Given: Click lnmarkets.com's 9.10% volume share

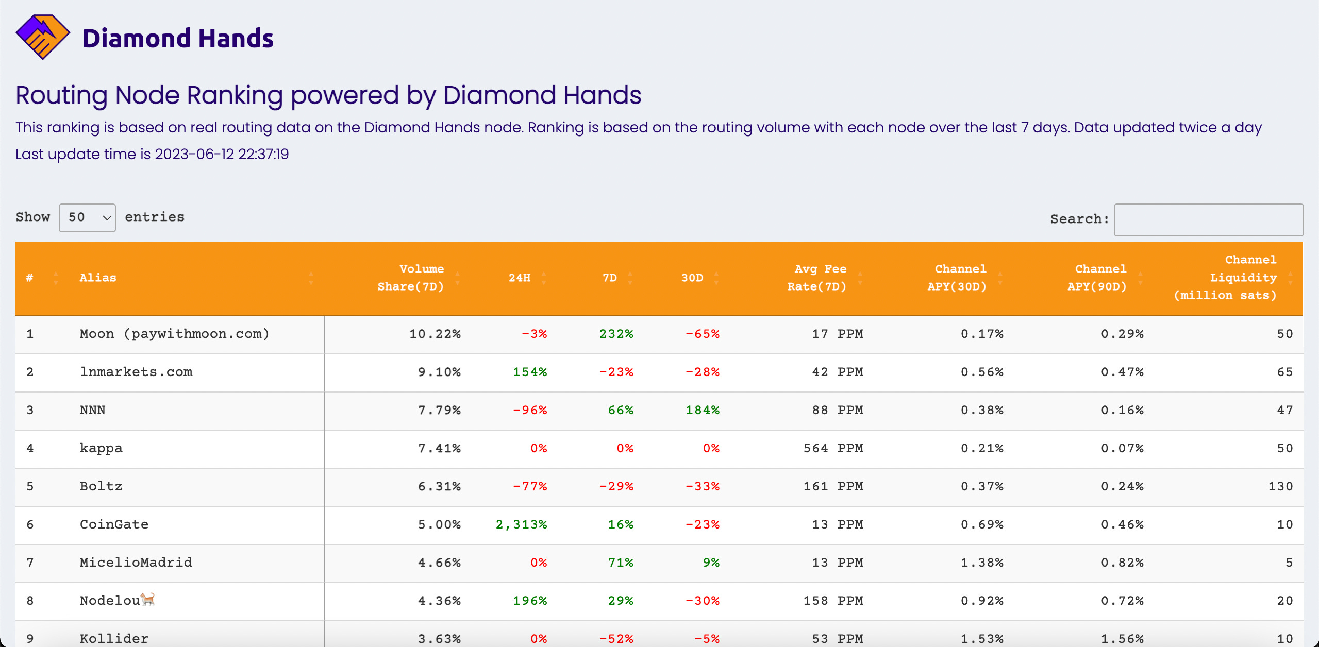Looking at the screenshot, I should click(439, 372).
